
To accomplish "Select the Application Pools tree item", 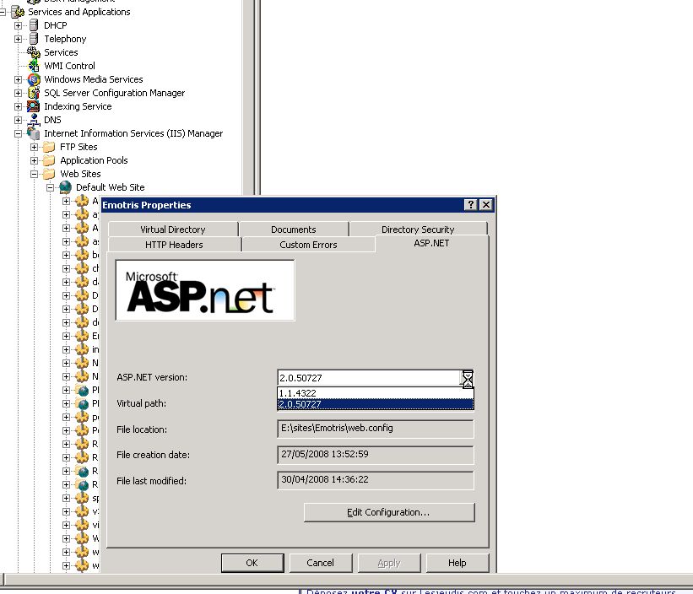I will tap(94, 160).
